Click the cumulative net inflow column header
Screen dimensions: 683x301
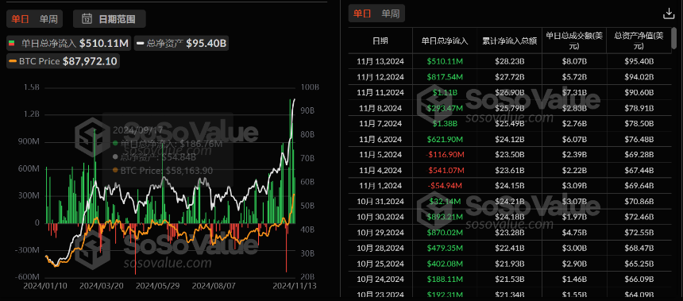[509, 41]
